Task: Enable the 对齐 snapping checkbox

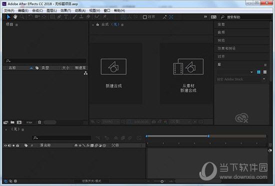Action: click(x=144, y=17)
